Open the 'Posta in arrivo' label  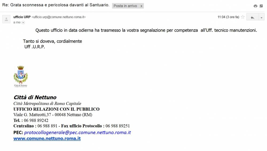pos(125,6)
